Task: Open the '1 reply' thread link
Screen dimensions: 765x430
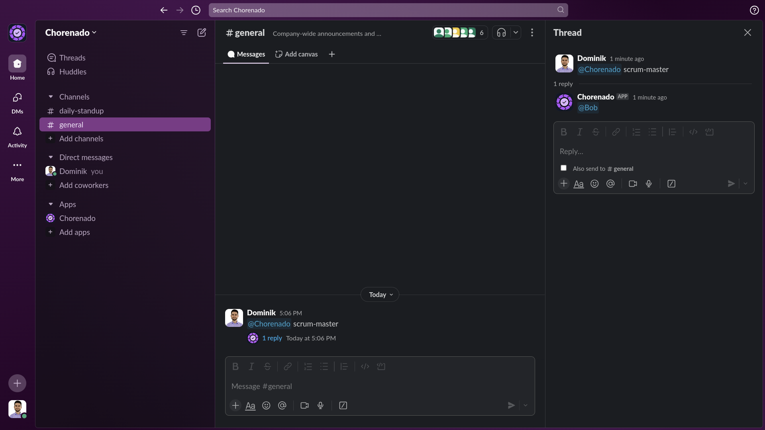Action: point(272,338)
